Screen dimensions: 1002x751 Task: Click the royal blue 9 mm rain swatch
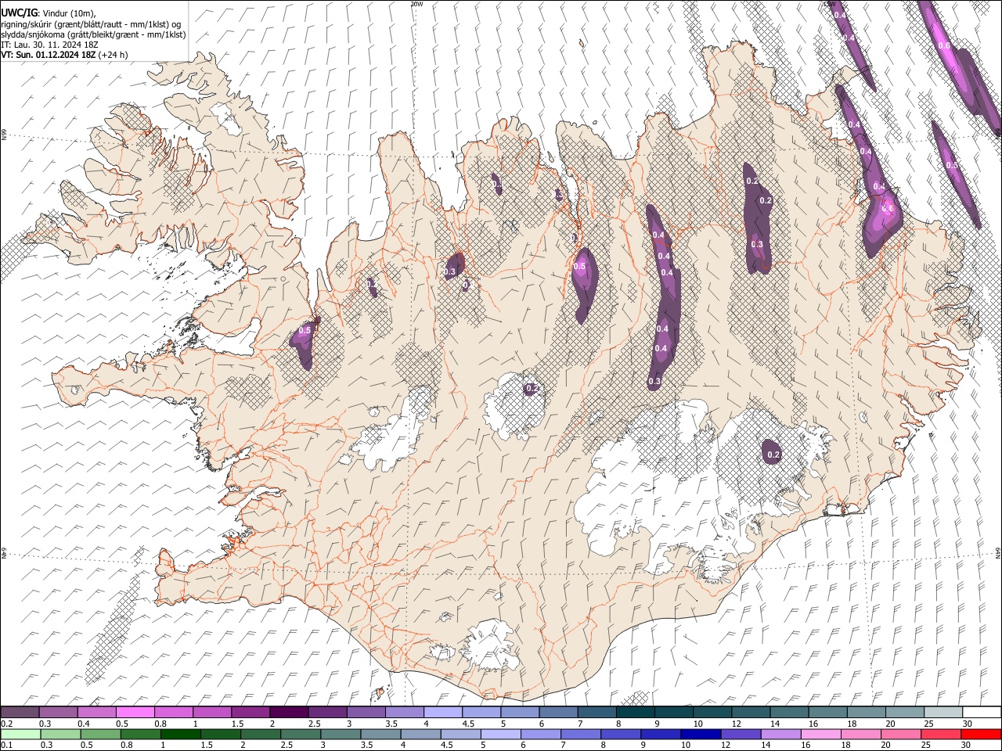click(x=661, y=734)
